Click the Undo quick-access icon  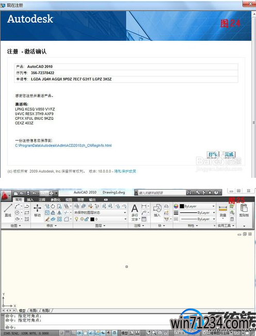click(x=34, y=193)
